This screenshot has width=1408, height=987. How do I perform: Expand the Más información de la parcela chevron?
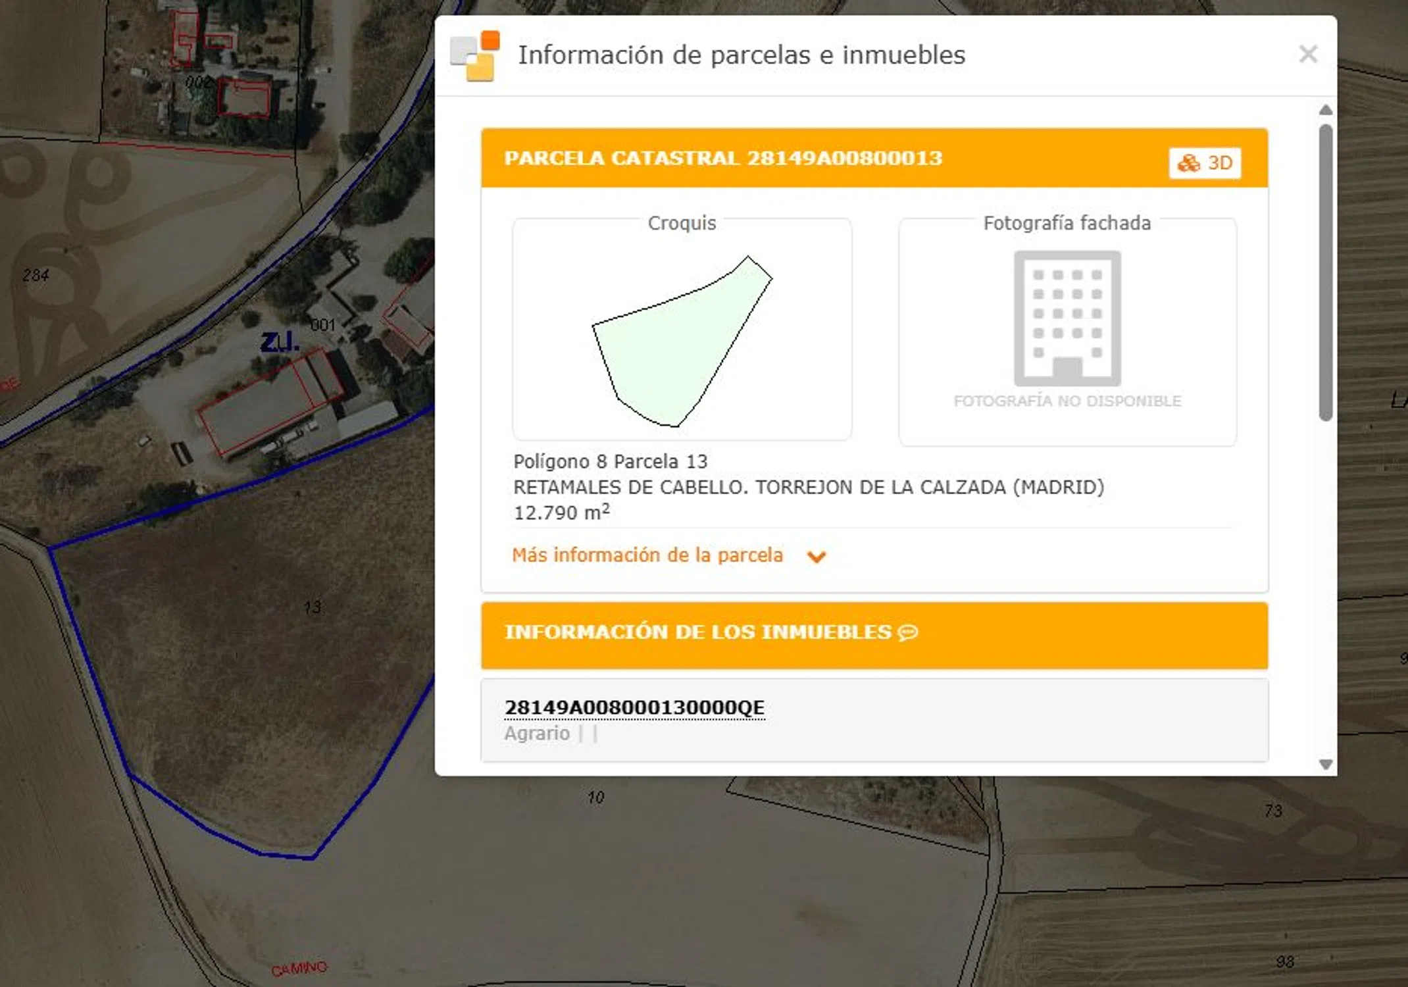[x=816, y=557]
